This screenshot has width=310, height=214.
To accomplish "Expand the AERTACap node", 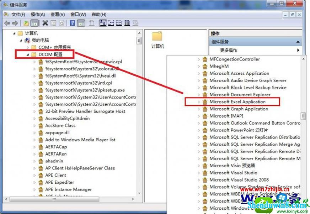I will tap(34, 147).
